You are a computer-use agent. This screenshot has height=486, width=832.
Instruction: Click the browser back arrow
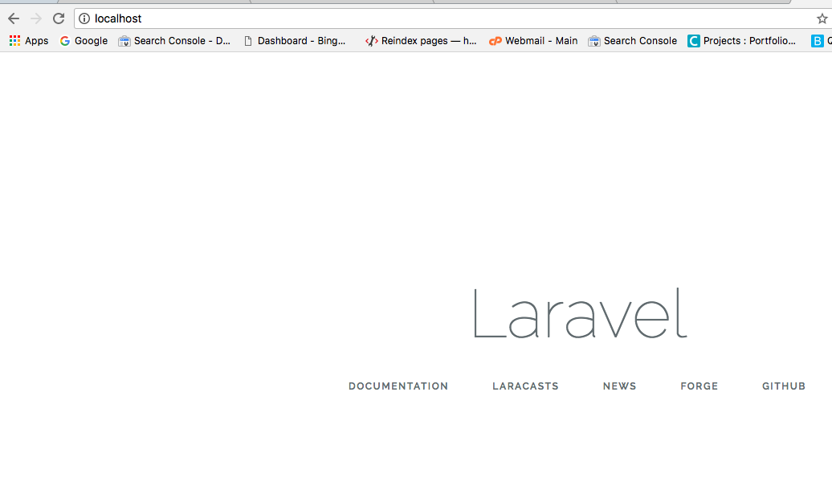point(14,18)
